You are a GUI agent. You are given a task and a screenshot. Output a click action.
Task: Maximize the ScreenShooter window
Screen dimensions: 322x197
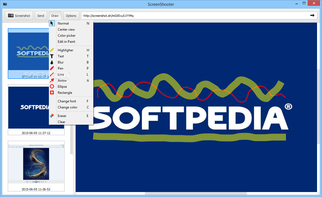(x=304, y=3)
